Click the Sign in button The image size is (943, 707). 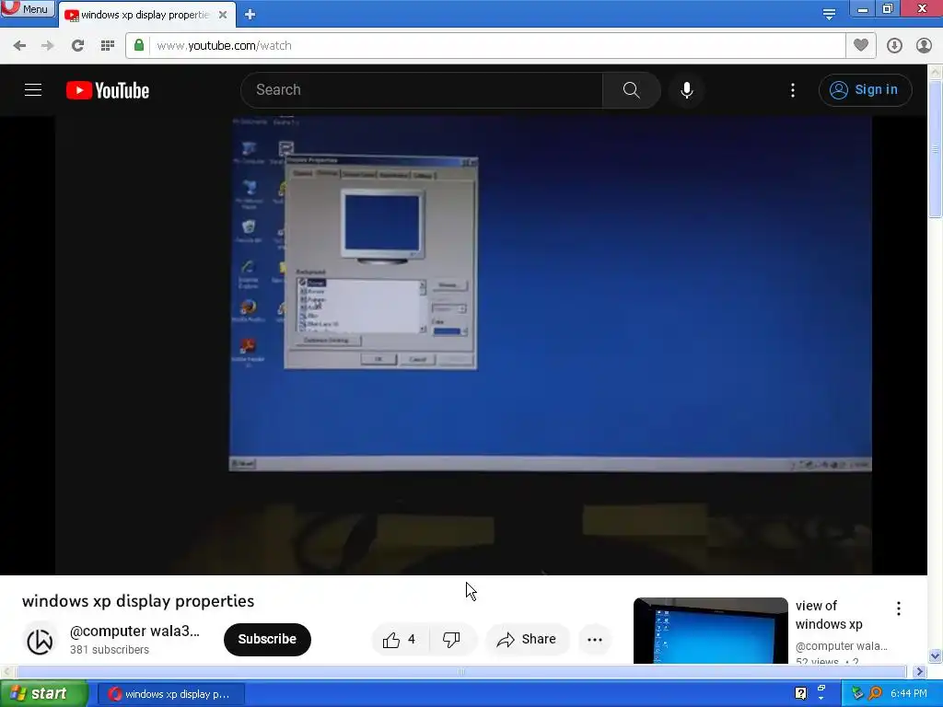[x=865, y=90]
